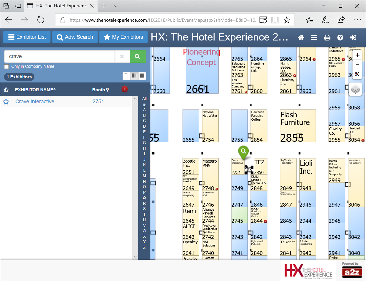This screenshot has width=366, height=282.
Task: Filter exhibitors by letter Z
Action: coord(144,247)
